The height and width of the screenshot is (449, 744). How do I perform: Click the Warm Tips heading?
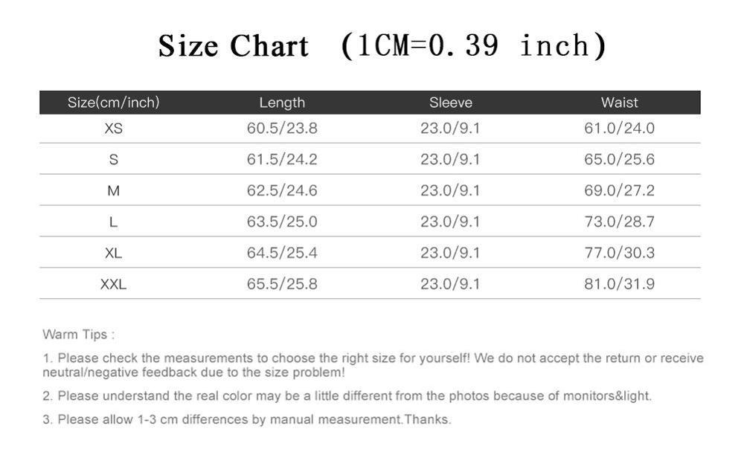(x=78, y=335)
